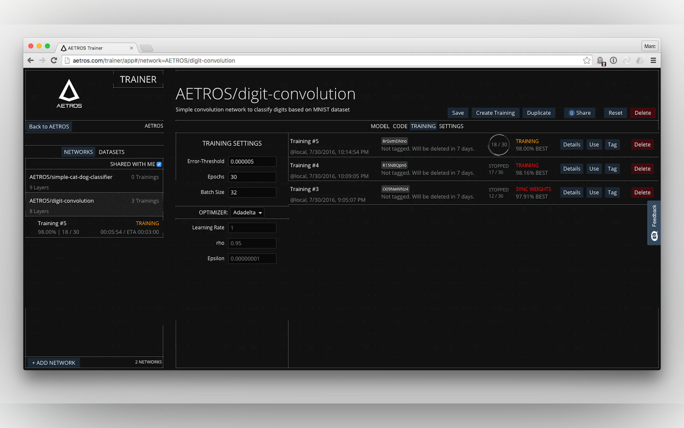Click Details for Training #4
This screenshot has height=428, width=684.
571,168
